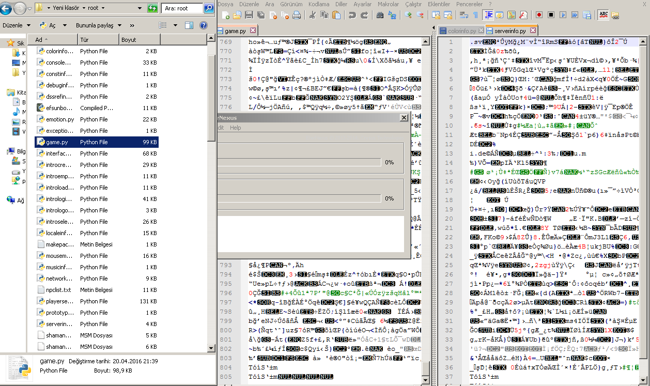
Task: Expand the arrow next to Aç
Action: (x=66, y=25)
